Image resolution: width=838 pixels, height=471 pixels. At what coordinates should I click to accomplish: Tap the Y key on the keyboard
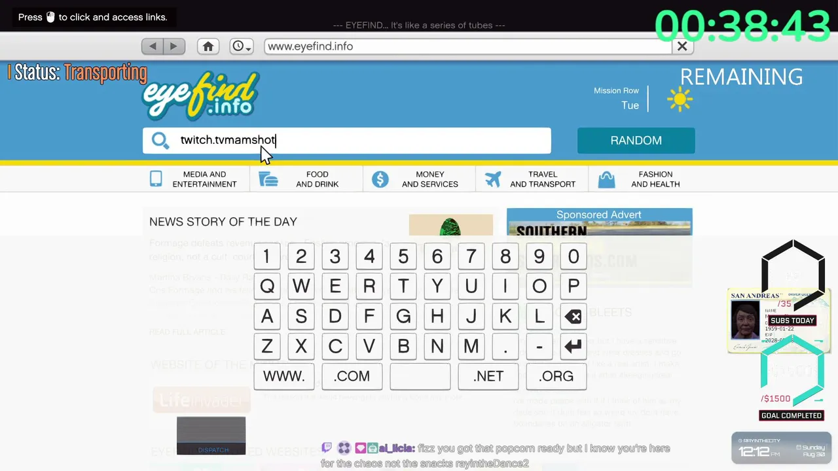(437, 287)
